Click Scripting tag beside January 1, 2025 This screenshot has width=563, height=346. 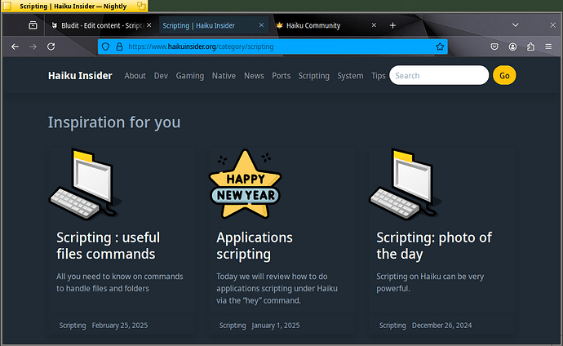click(x=233, y=326)
